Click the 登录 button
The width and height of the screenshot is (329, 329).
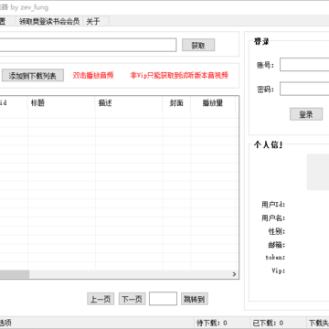click(x=306, y=114)
